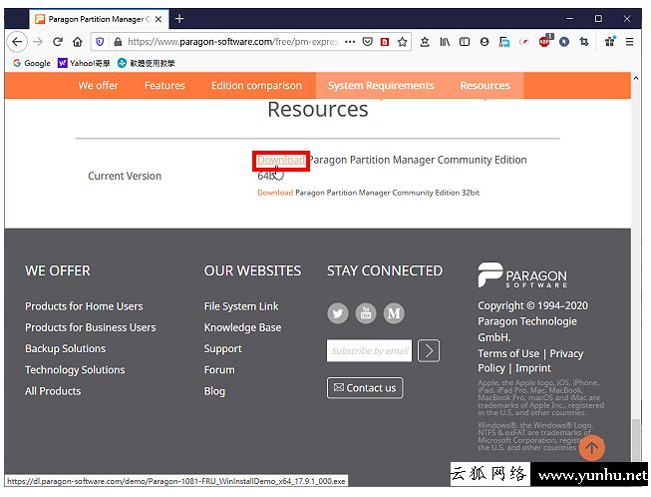Screen dimensions: 651x497
Task: Go back to the previous page
Action: (17, 42)
